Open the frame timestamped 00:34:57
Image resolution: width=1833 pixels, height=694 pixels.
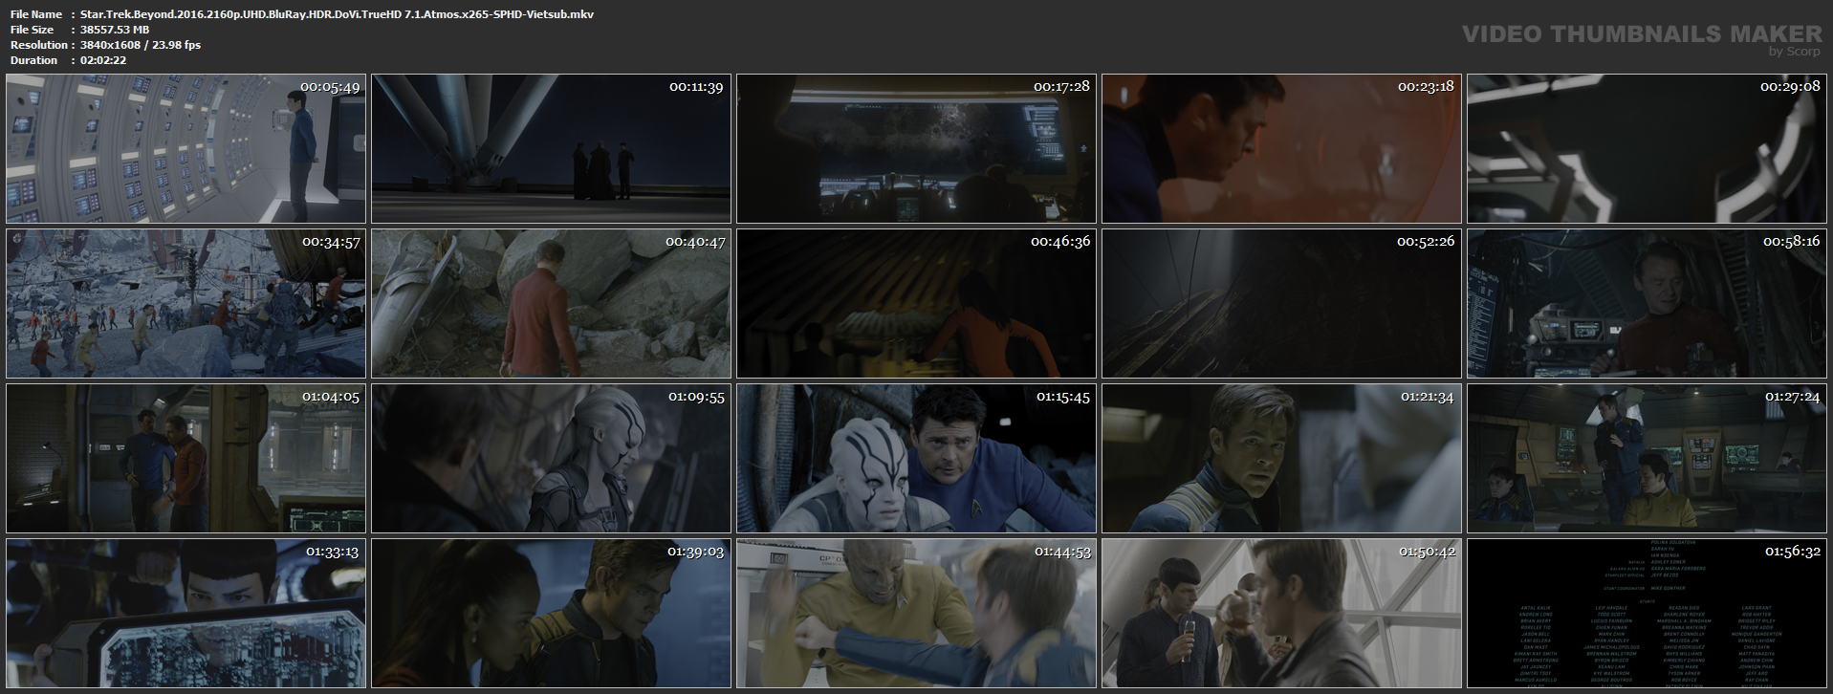pyautogui.click(x=186, y=304)
